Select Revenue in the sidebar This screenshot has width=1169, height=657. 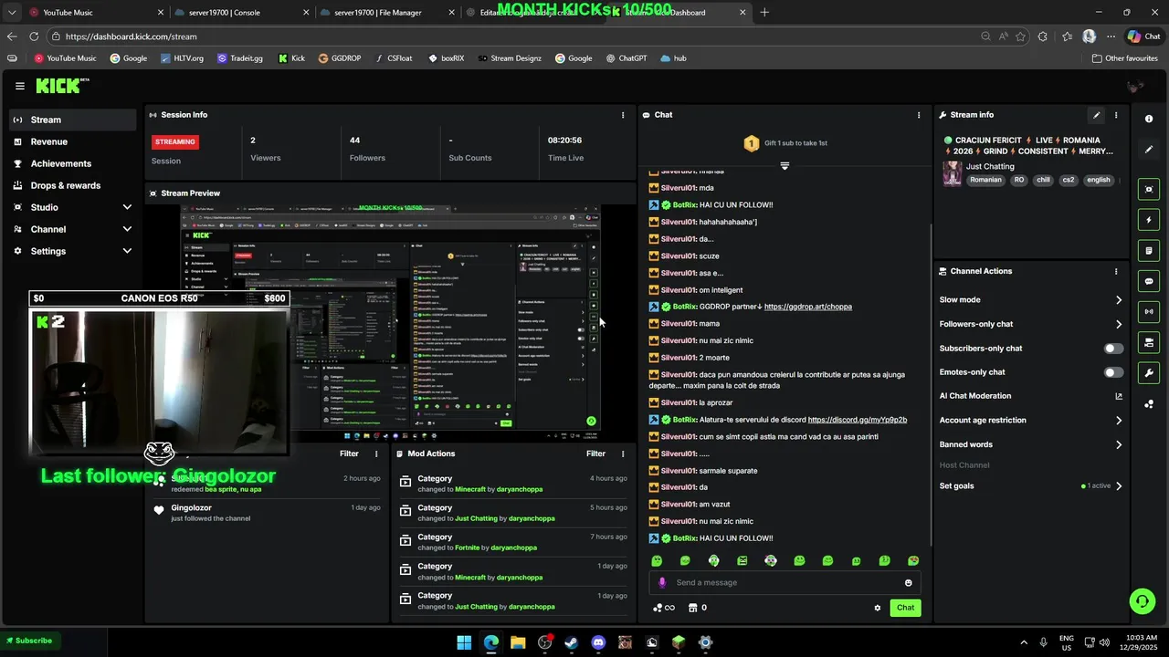pyautogui.click(x=73, y=141)
